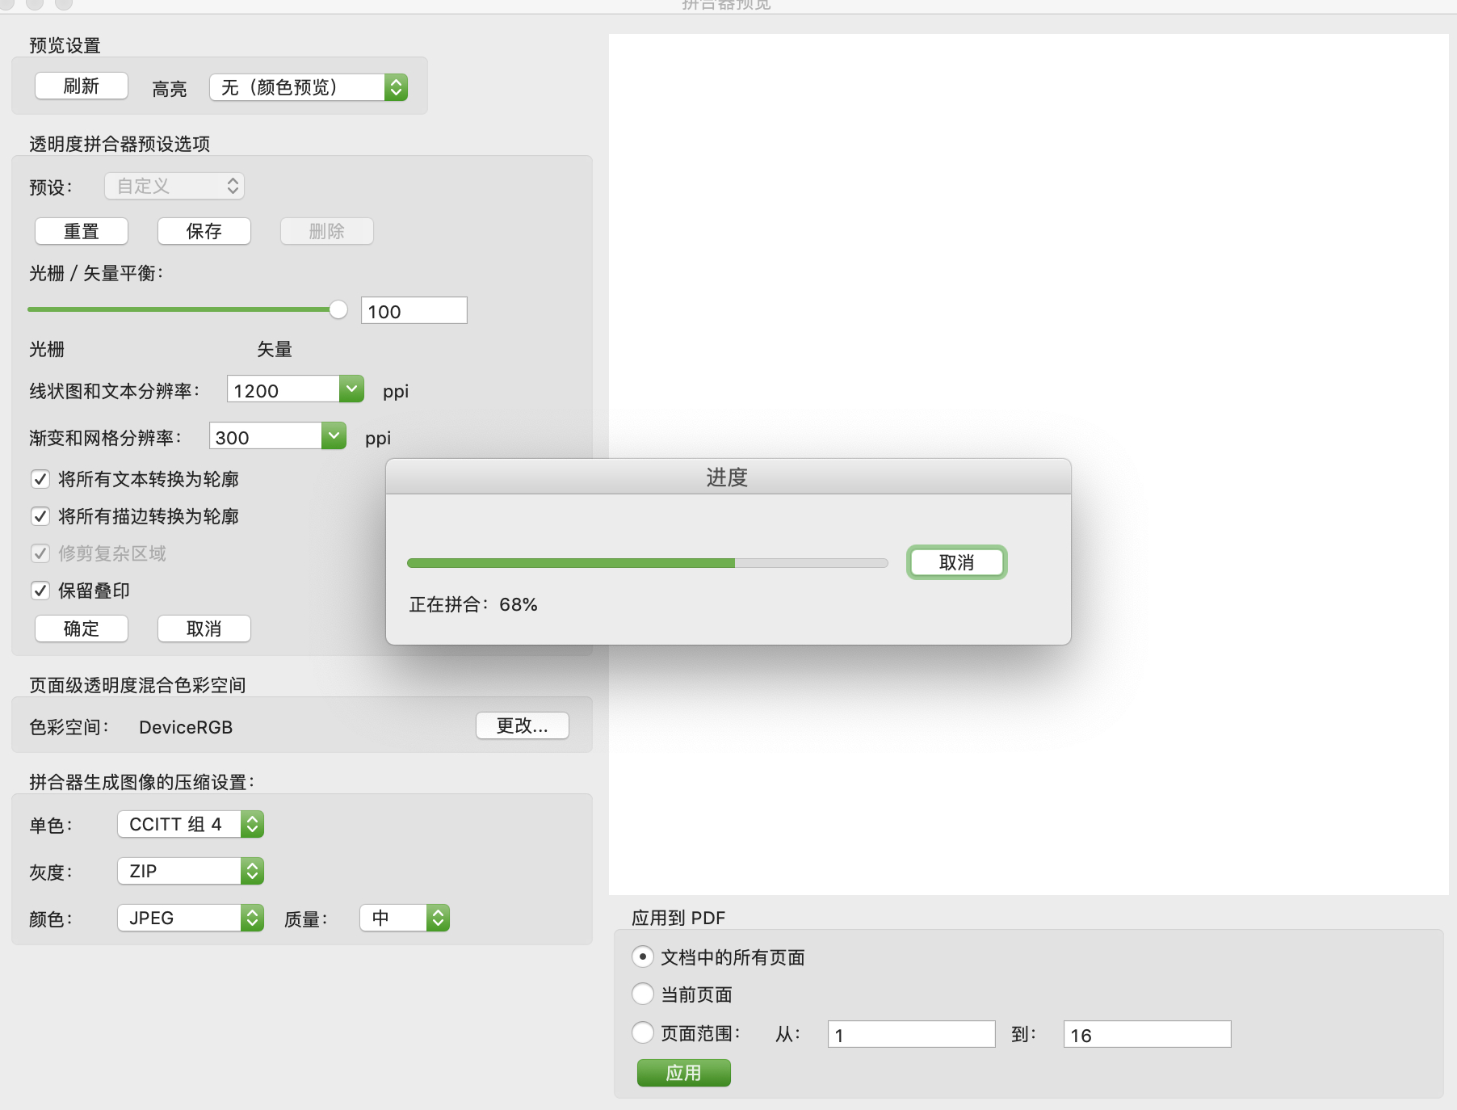Click the 重置 reset button
Viewport: 1457px width, 1110px height.
pos(82,231)
